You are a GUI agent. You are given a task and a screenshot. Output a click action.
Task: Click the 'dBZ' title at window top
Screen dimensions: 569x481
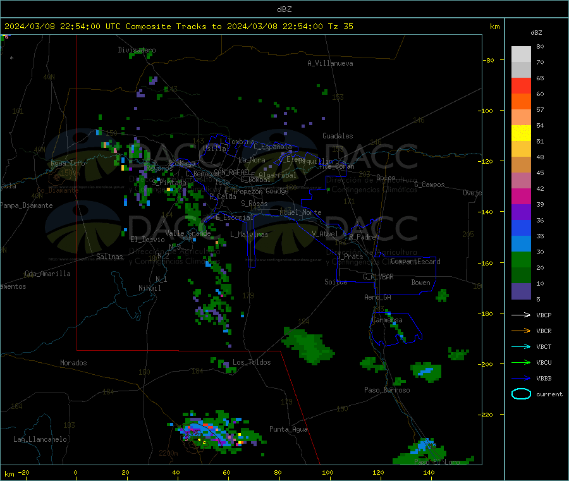[284, 9]
